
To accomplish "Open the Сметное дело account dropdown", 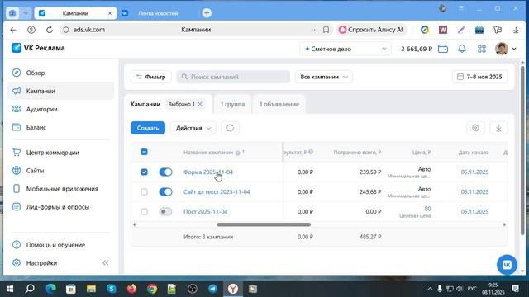I will [346, 49].
